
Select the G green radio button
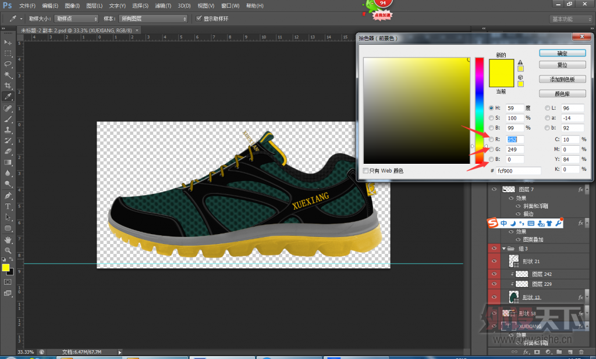[491, 149]
